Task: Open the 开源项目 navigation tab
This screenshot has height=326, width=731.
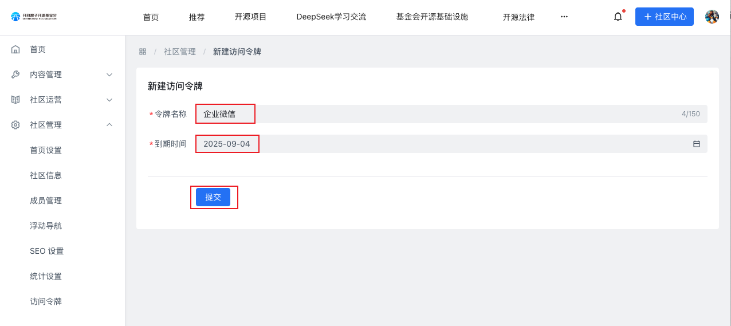Action: point(250,17)
